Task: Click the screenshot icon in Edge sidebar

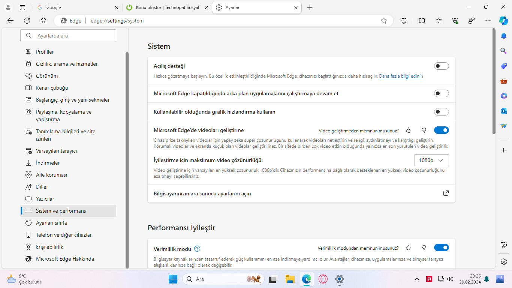Action: [504, 245]
